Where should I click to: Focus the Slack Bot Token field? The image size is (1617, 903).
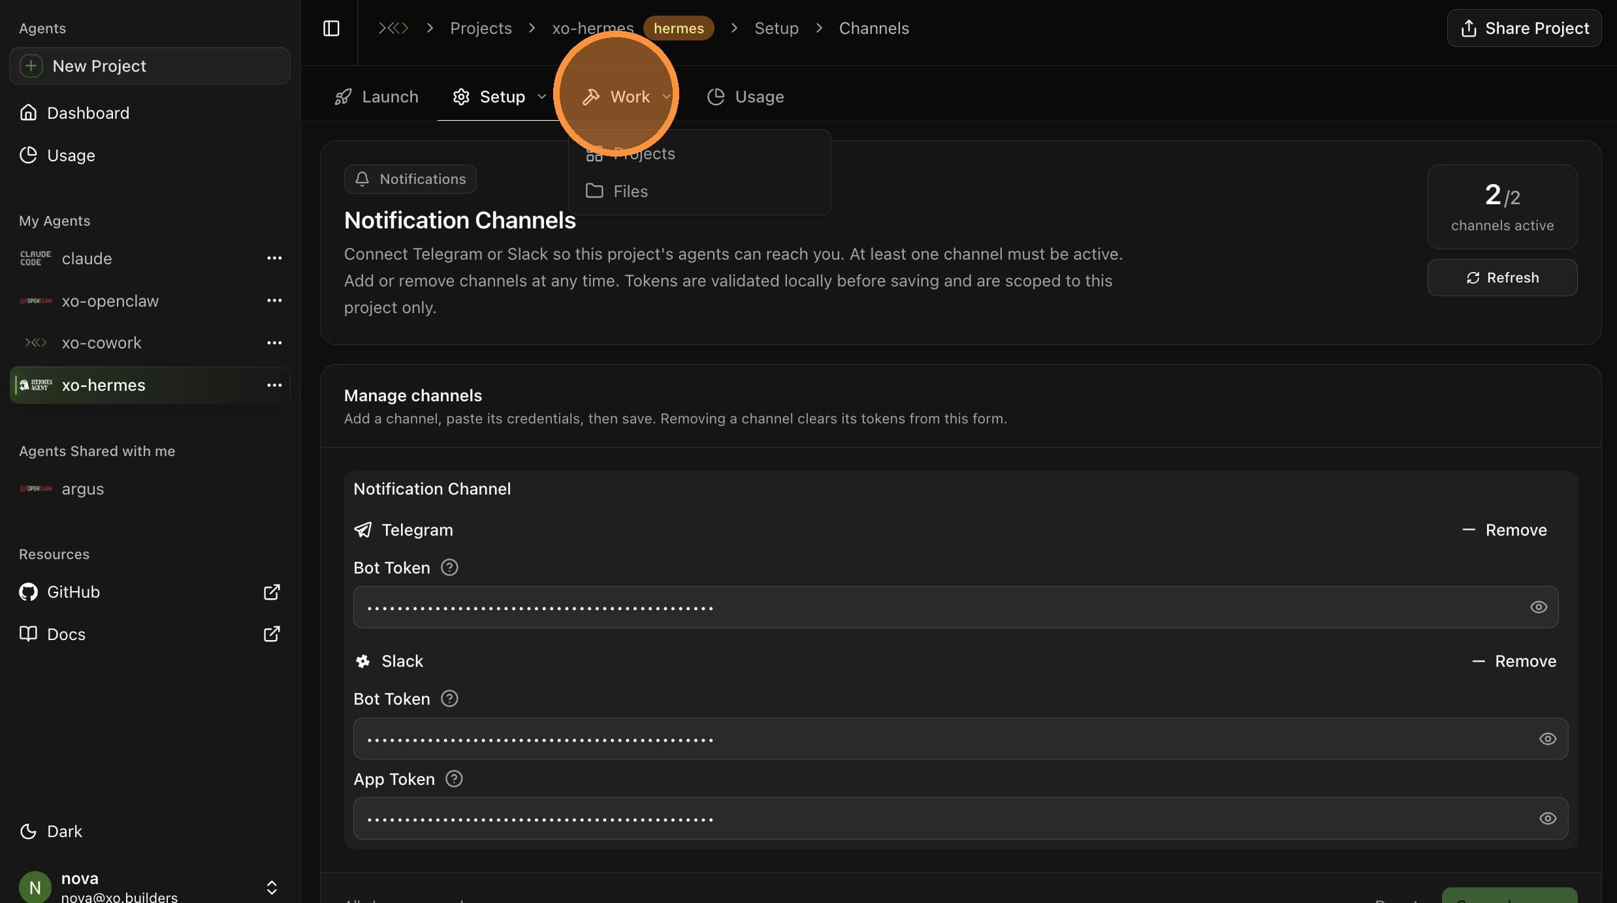[961, 739]
